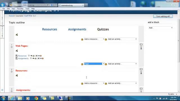This screenshot has height=101, width=180.
Task: Click the help icon beside Resources section Add a resource
Action: click(x=82, y=84)
